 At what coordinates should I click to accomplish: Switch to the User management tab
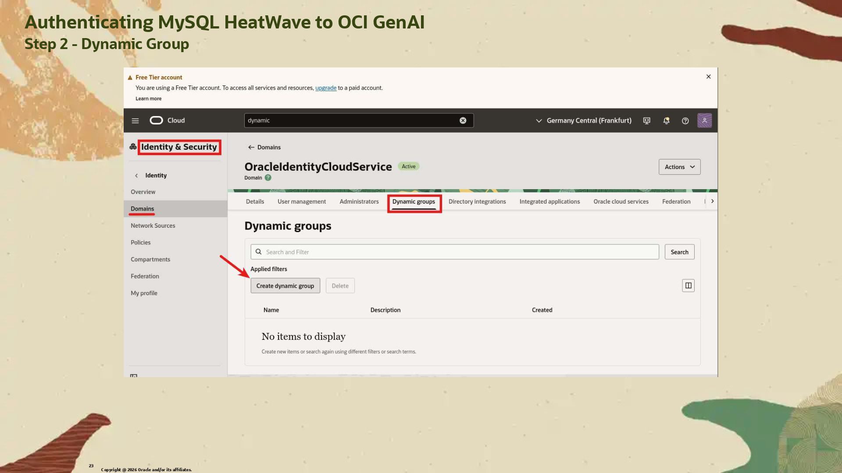tap(301, 201)
